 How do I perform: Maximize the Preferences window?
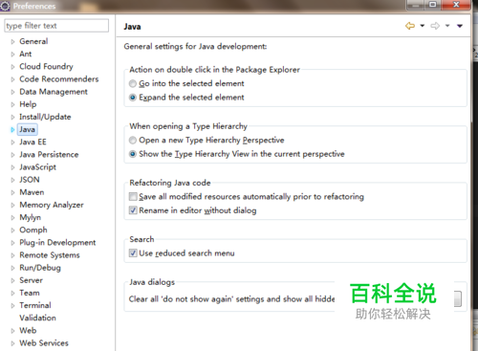[433, 5]
